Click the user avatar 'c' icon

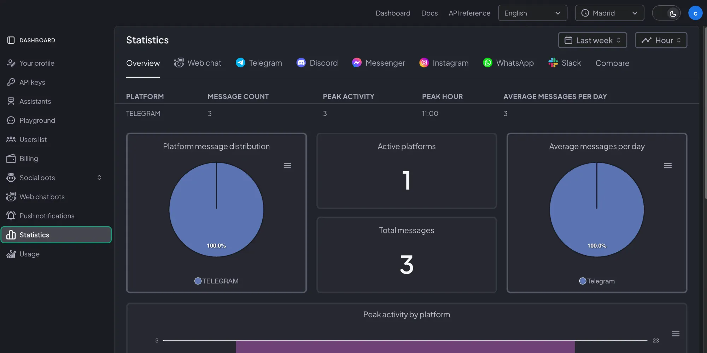point(695,13)
